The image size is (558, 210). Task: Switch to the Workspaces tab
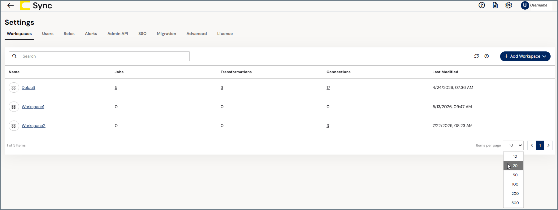tap(19, 33)
